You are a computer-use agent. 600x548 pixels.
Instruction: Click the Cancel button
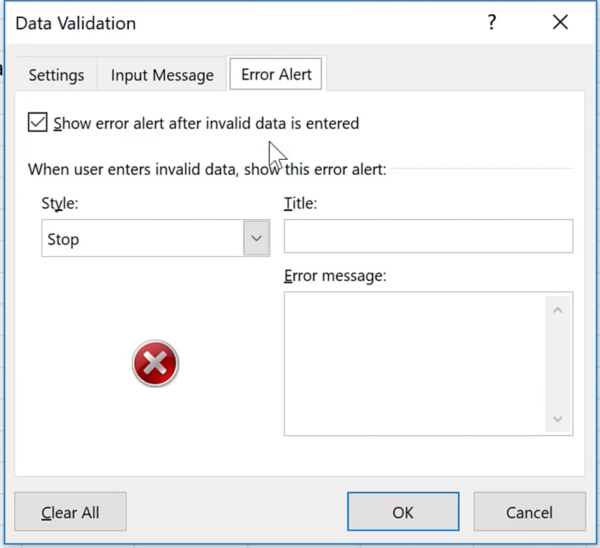[529, 513]
